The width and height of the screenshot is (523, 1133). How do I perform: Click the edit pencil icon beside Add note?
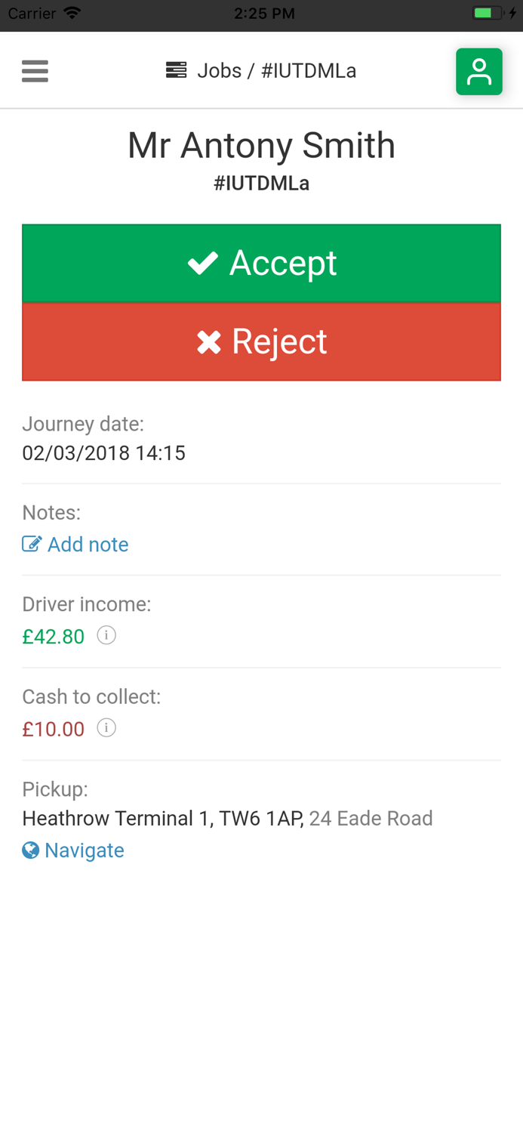(x=32, y=544)
